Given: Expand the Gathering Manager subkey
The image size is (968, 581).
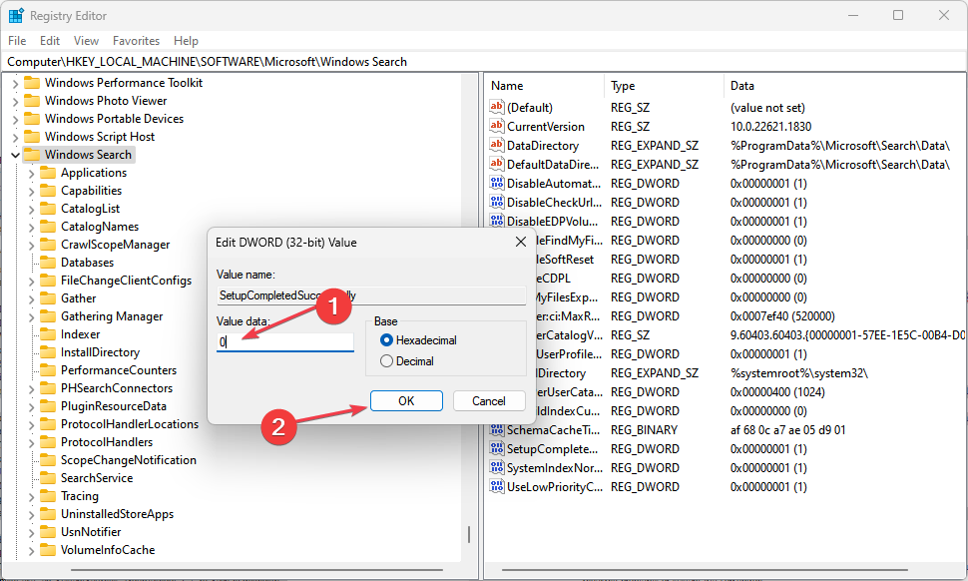Looking at the screenshot, I should (x=32, y=317).
